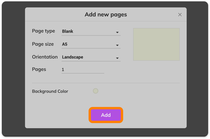
Task: Pick the Background Color circle swatch
Action: 96,91
